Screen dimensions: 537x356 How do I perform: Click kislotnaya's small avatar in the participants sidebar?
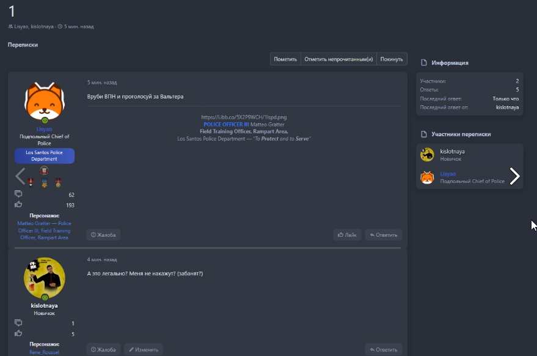point(427,155)
